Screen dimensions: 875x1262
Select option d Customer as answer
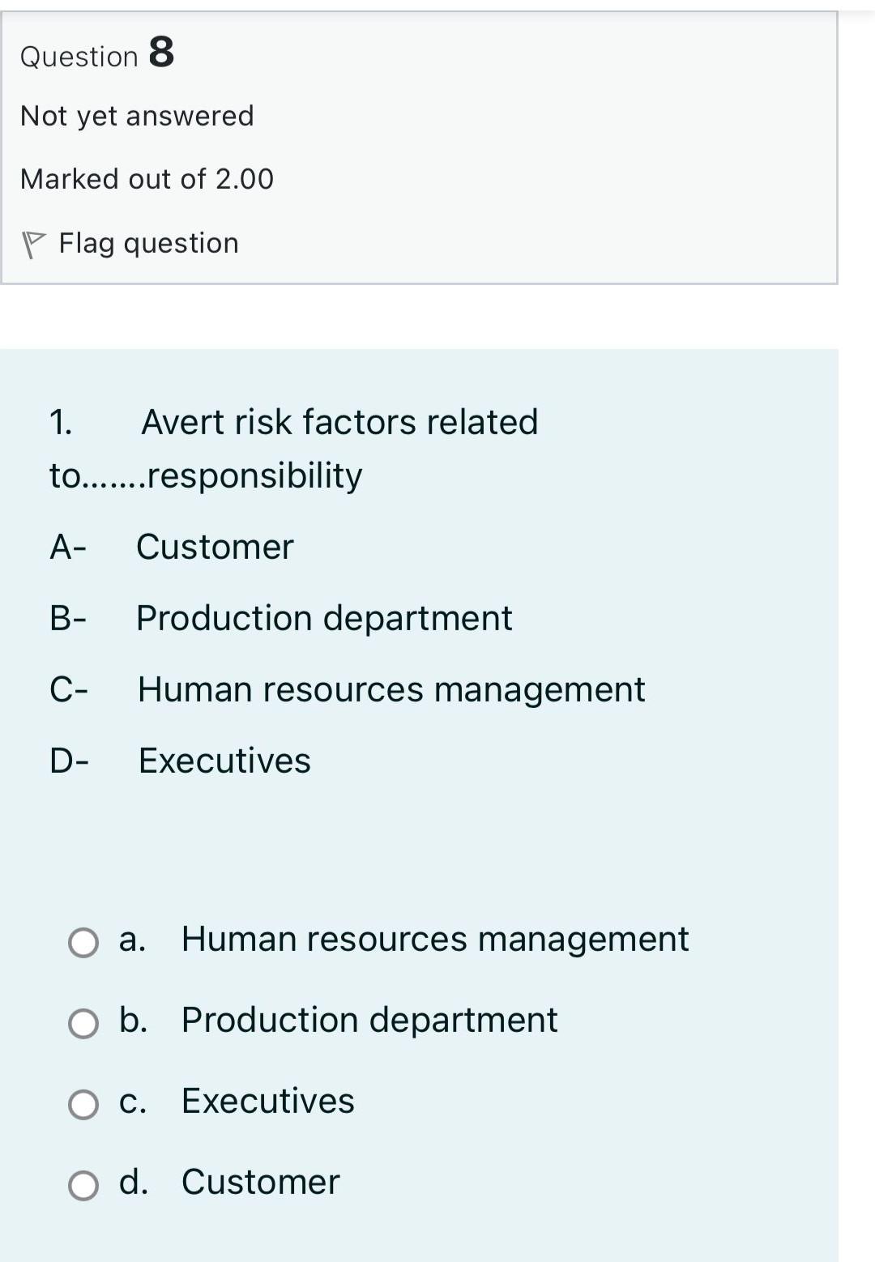83,1183
